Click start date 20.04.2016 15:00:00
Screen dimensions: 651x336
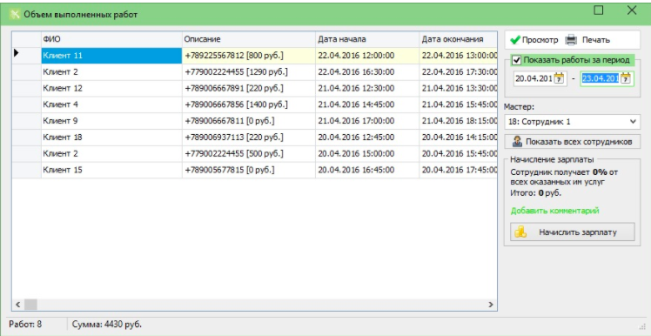367,154
